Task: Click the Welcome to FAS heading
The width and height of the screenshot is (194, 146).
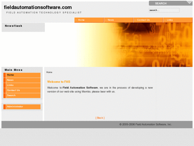Action: point(59,82)
